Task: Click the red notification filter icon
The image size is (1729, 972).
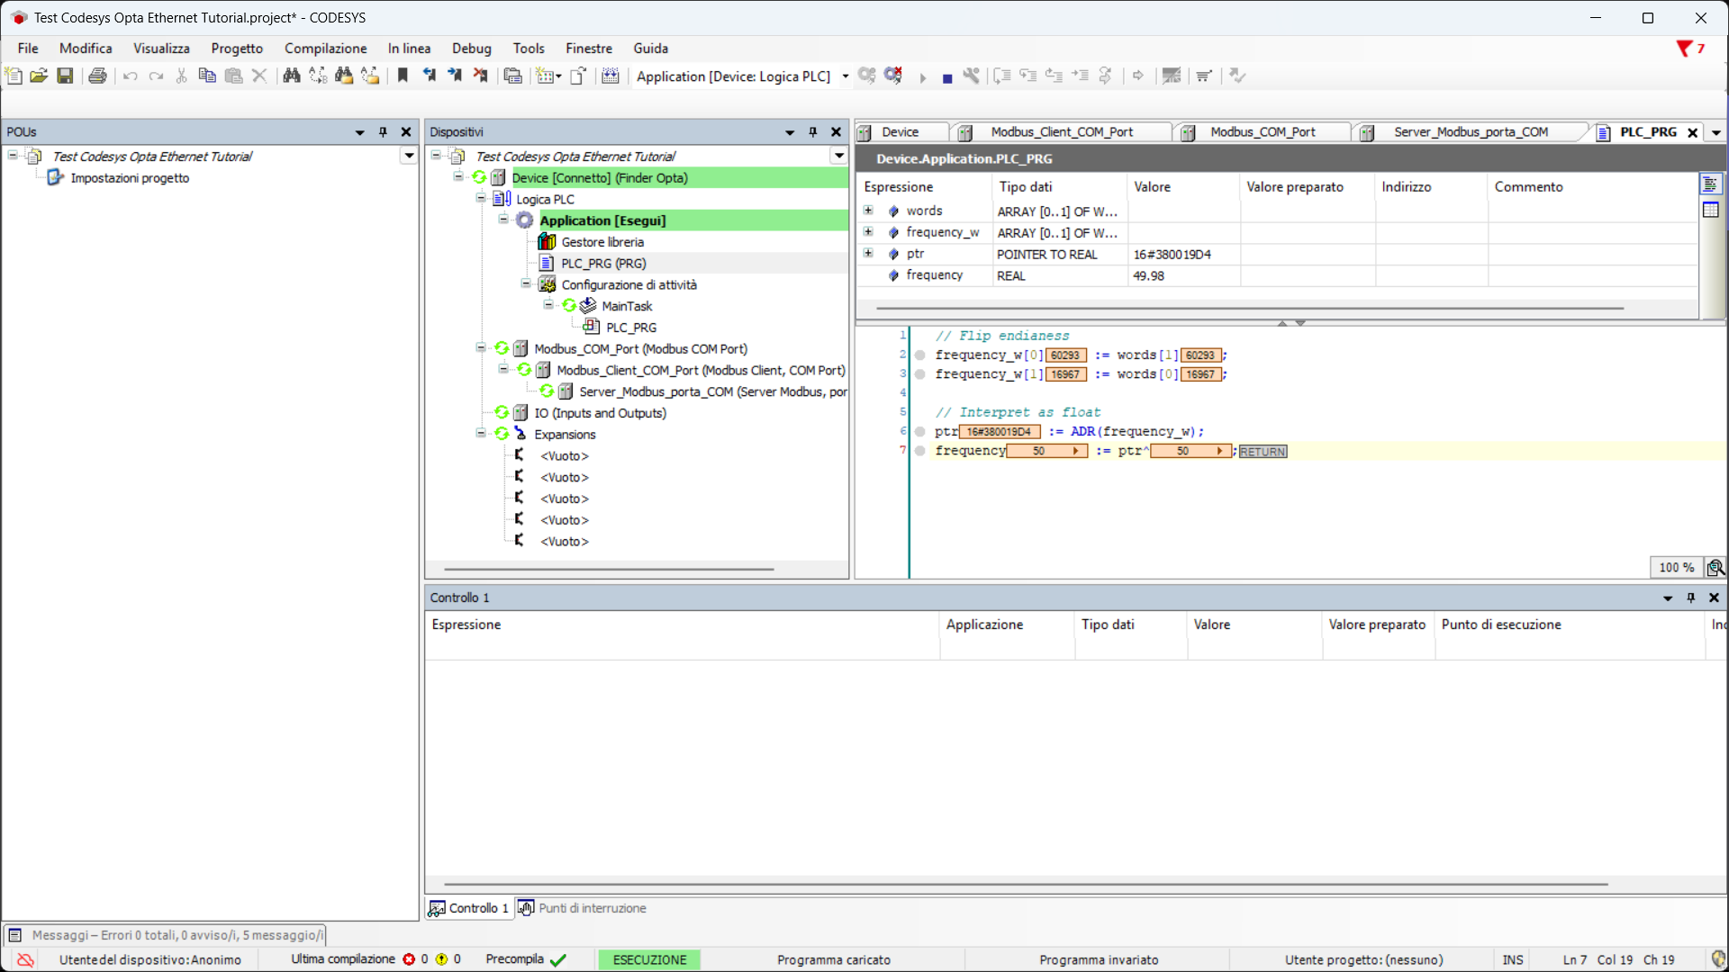Action: coord(1683,49)
